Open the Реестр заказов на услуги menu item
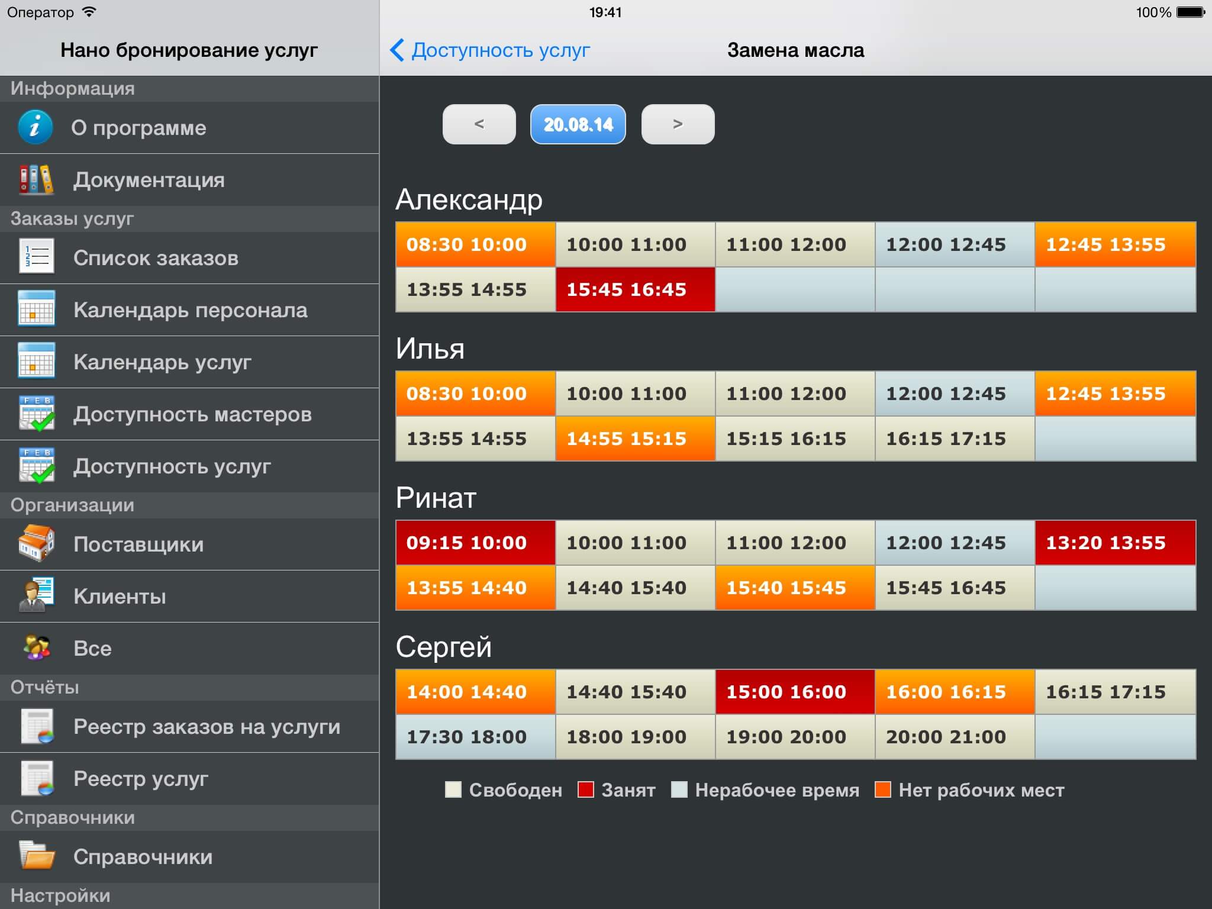This screenshot has height=909, width=1212. point(207,726)
